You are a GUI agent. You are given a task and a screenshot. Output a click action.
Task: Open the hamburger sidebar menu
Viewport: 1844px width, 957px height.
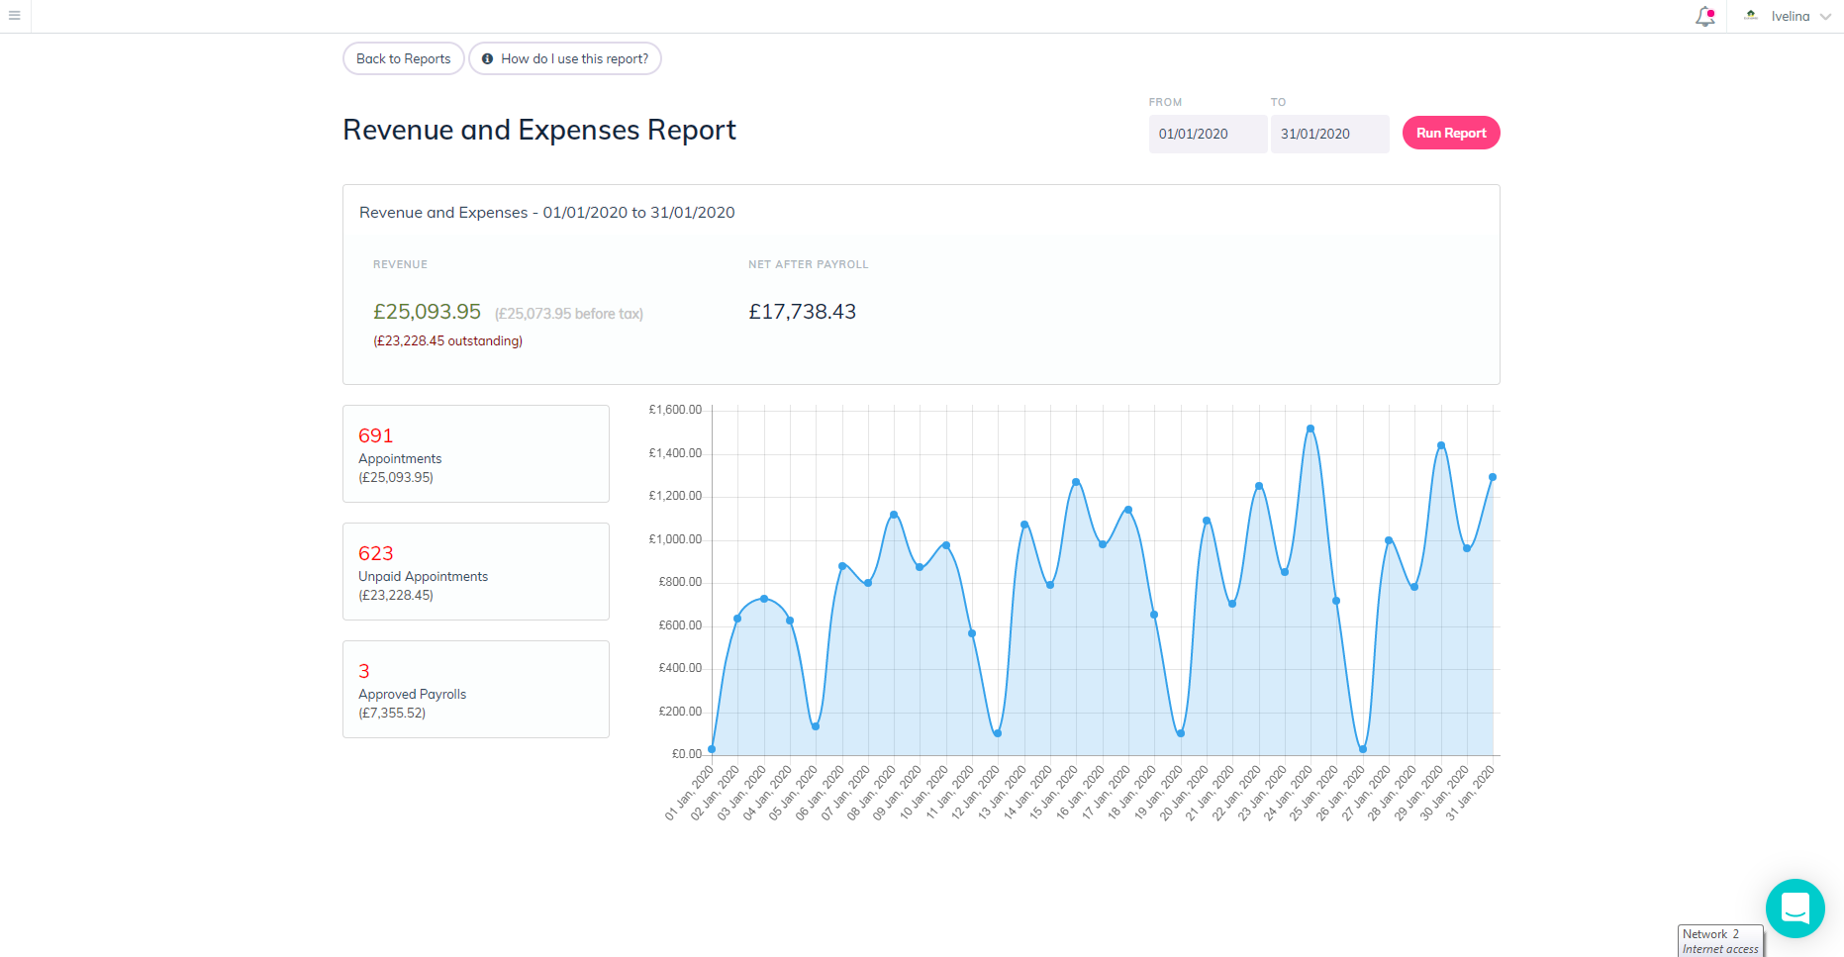(x=15, y=16)
